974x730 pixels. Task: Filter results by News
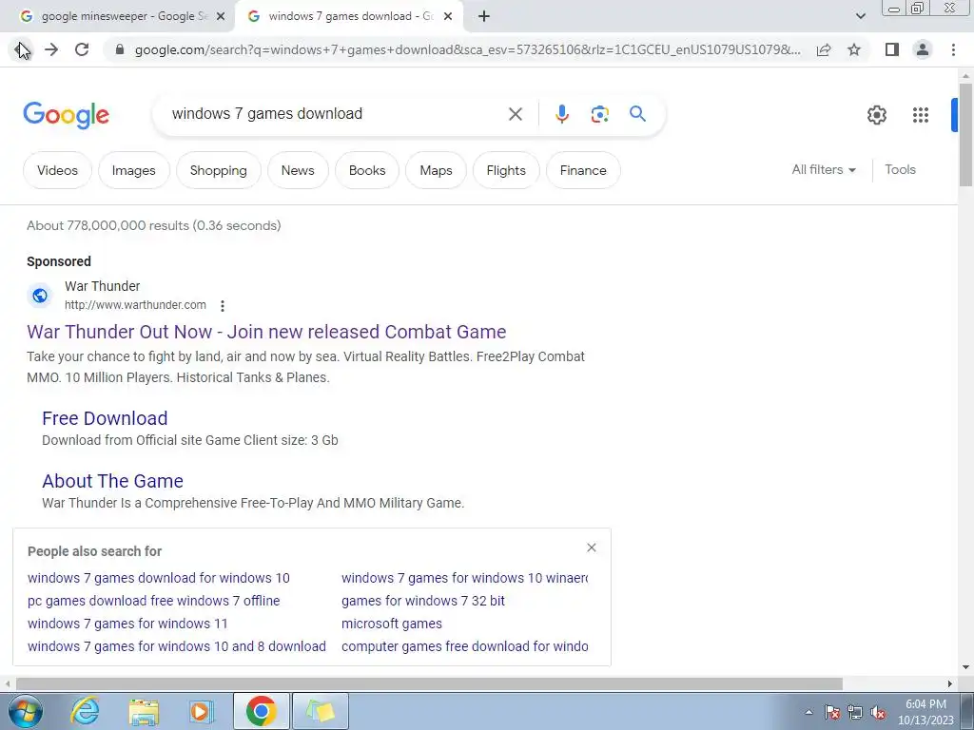coord(298,170)
